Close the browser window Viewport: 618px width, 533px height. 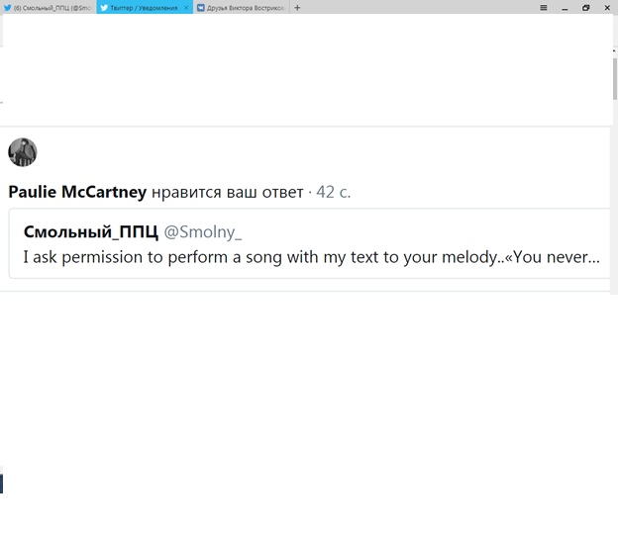(x=607, y=7)
